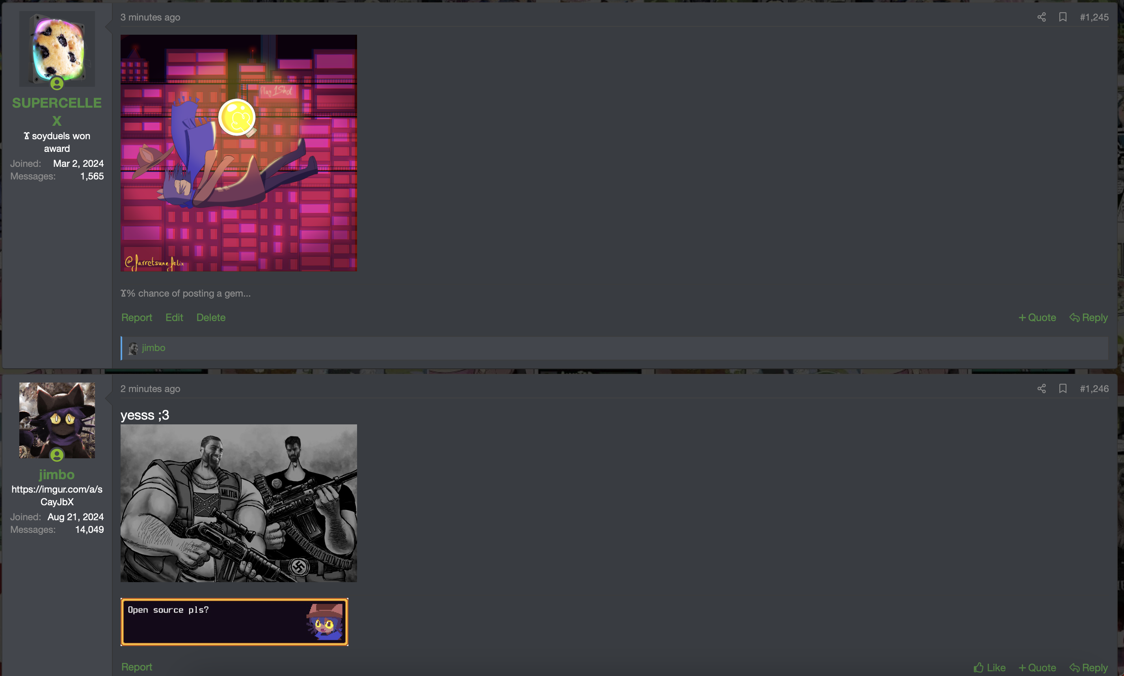Click SUPERCELLEX online status indicator
The image size is (1124, 676).
tap(57, 83)
